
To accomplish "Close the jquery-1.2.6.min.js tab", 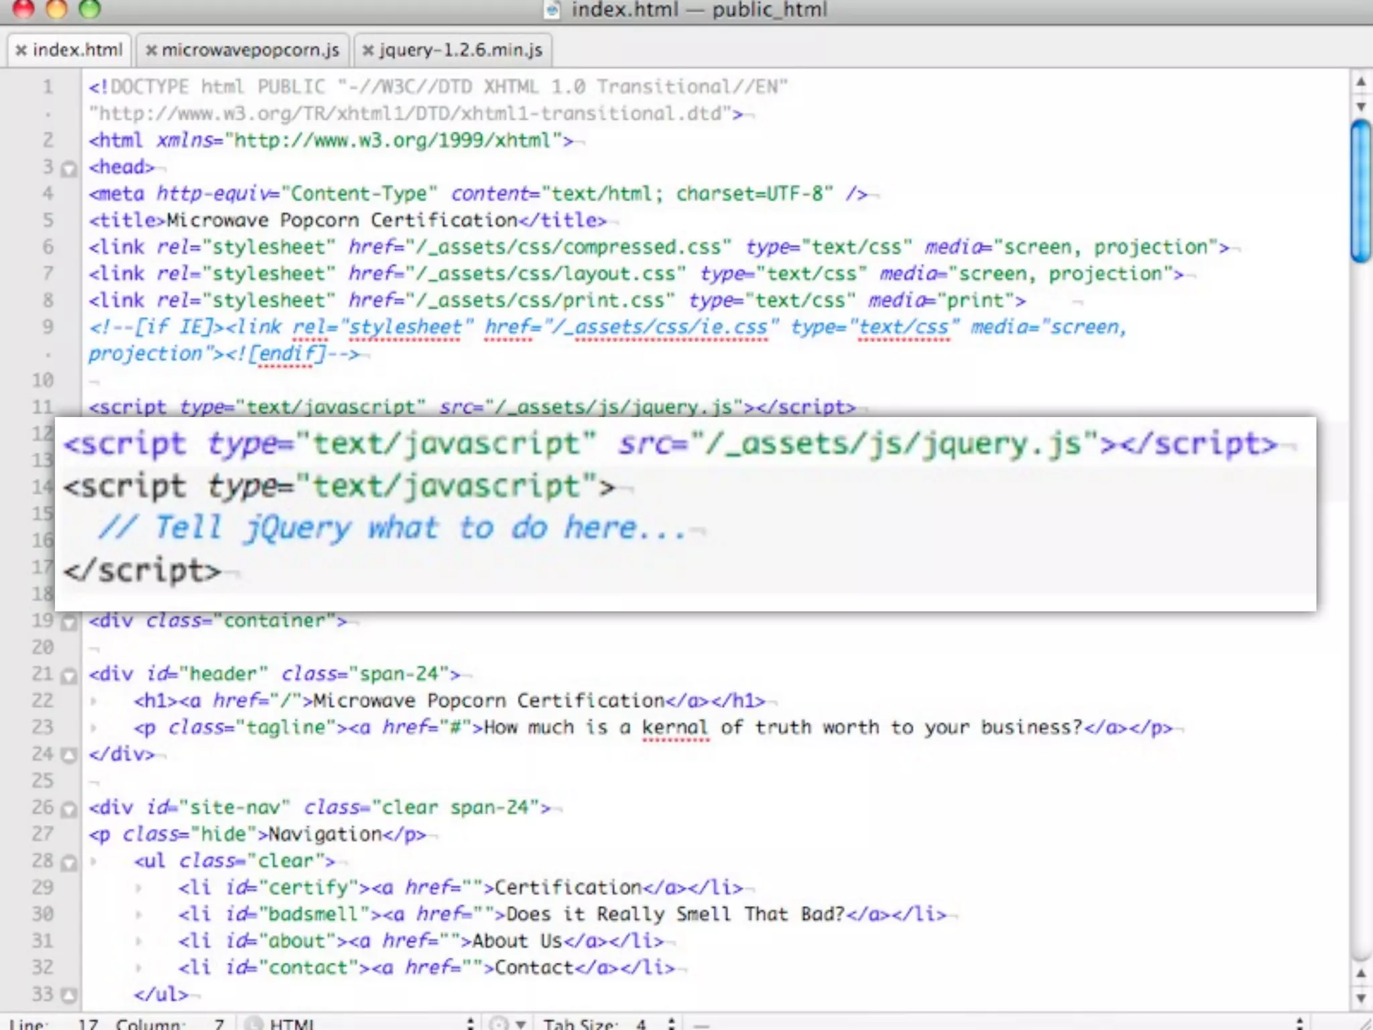I will pyautogui.click(x=368, y=50).
